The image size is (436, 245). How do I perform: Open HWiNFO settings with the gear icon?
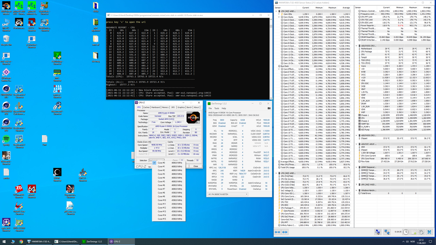click(422, 232)
